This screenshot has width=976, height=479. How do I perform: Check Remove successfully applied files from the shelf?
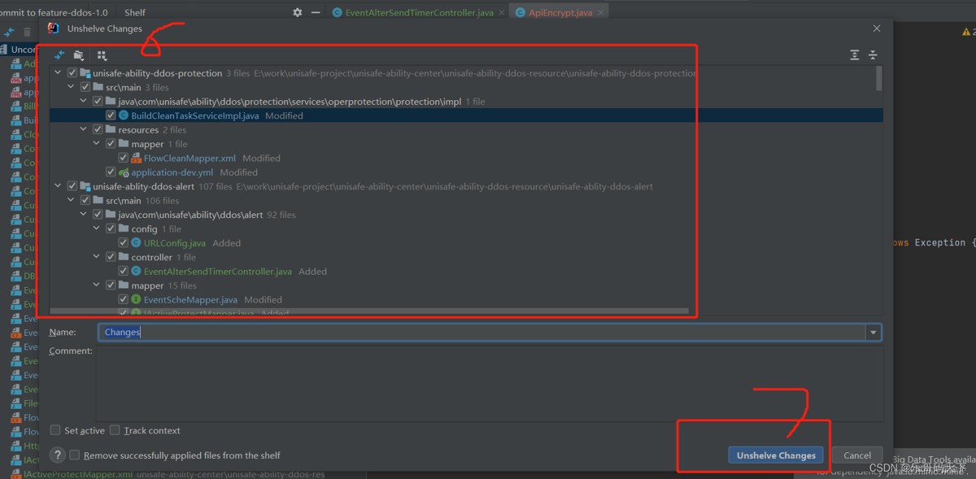pyautogui.click(x=75, y=455)
